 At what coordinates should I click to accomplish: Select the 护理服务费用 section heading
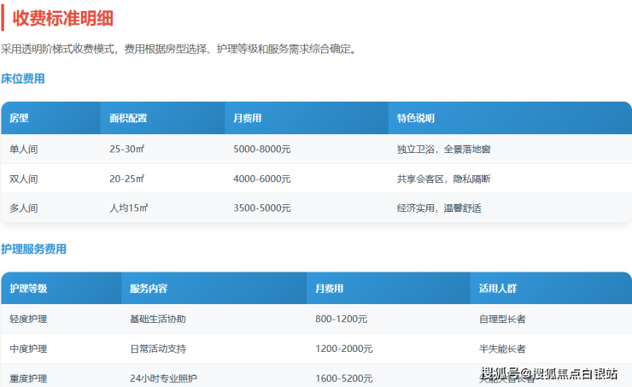33,249
